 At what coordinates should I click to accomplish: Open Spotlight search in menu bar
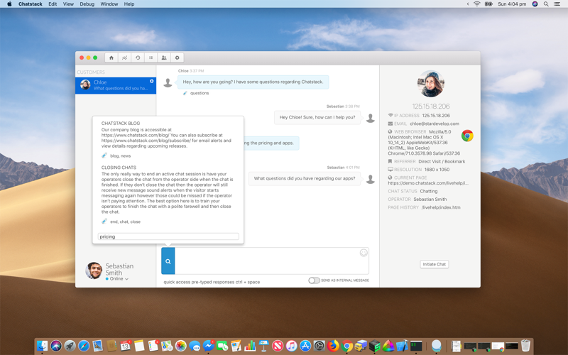[546, 4]
